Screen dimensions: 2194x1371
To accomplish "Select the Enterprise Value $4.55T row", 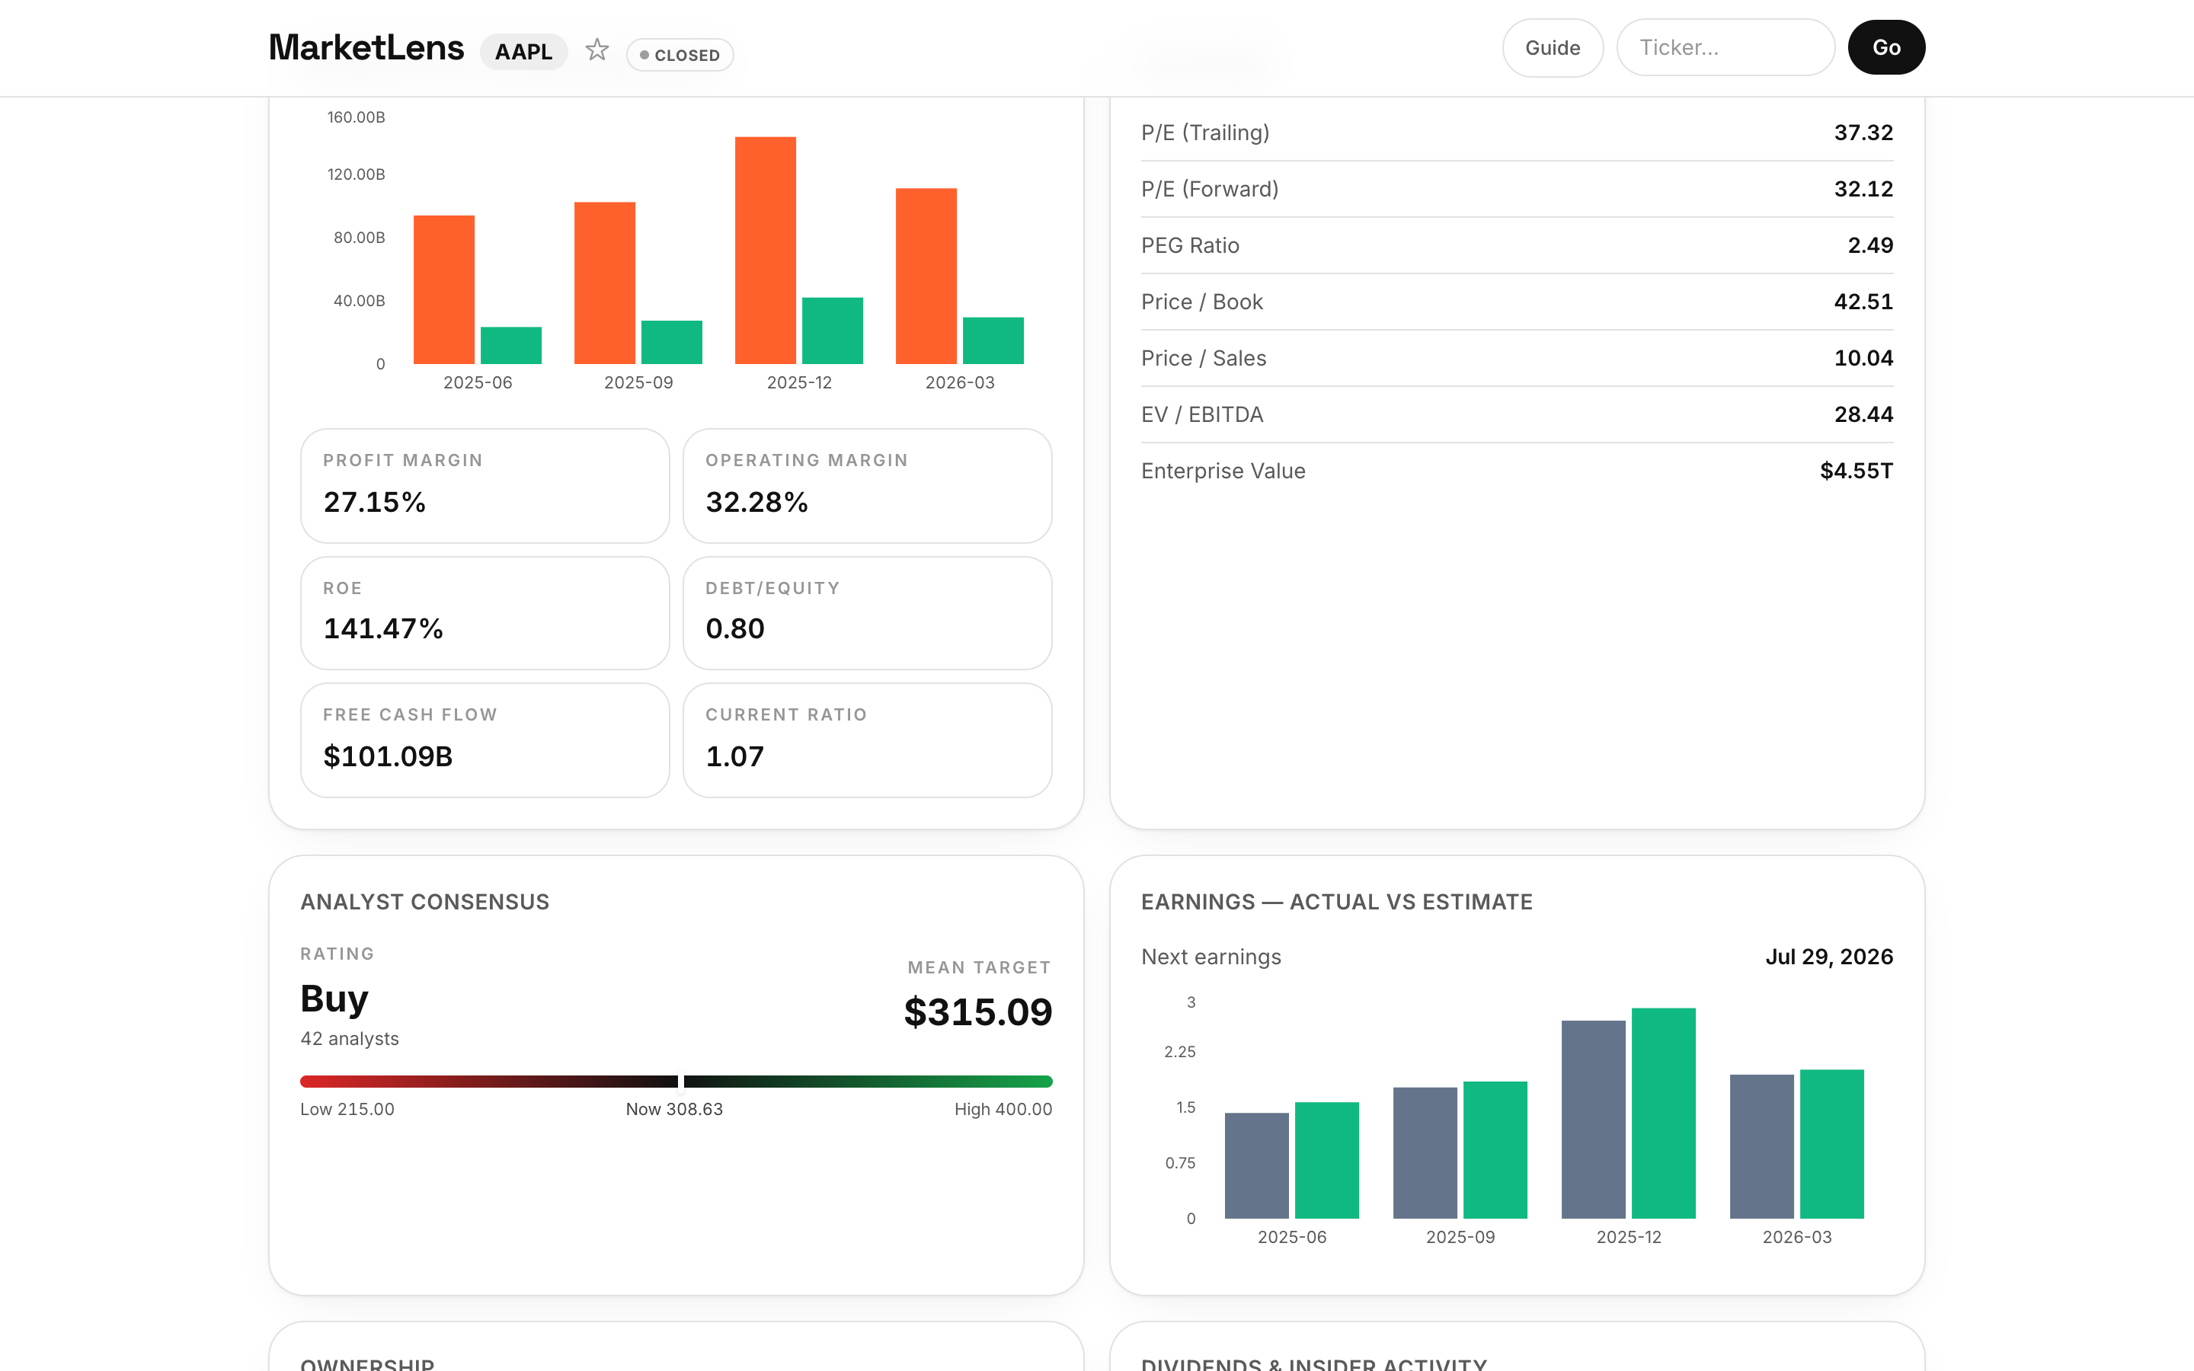I will (1517, 471).
